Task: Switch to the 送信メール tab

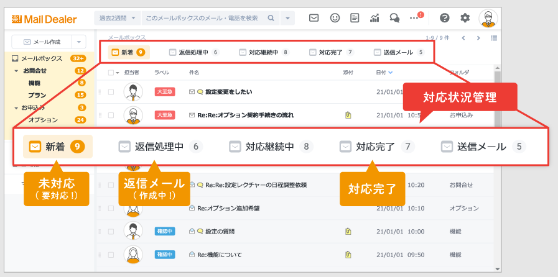Action: pyautogui.click(x=399, y=53)
